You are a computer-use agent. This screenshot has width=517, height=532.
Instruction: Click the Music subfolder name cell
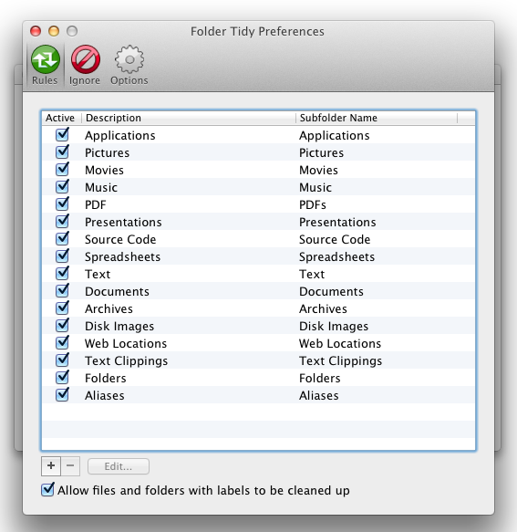coord(315,187)
